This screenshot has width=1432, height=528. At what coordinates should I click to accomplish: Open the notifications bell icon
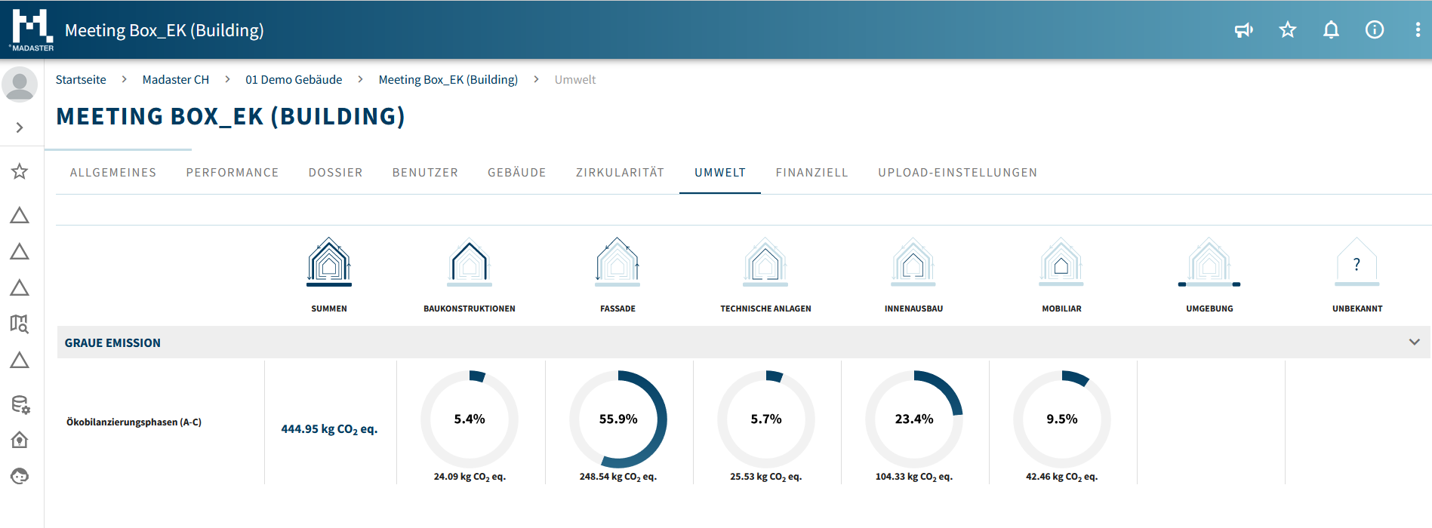coord(1331,30)
